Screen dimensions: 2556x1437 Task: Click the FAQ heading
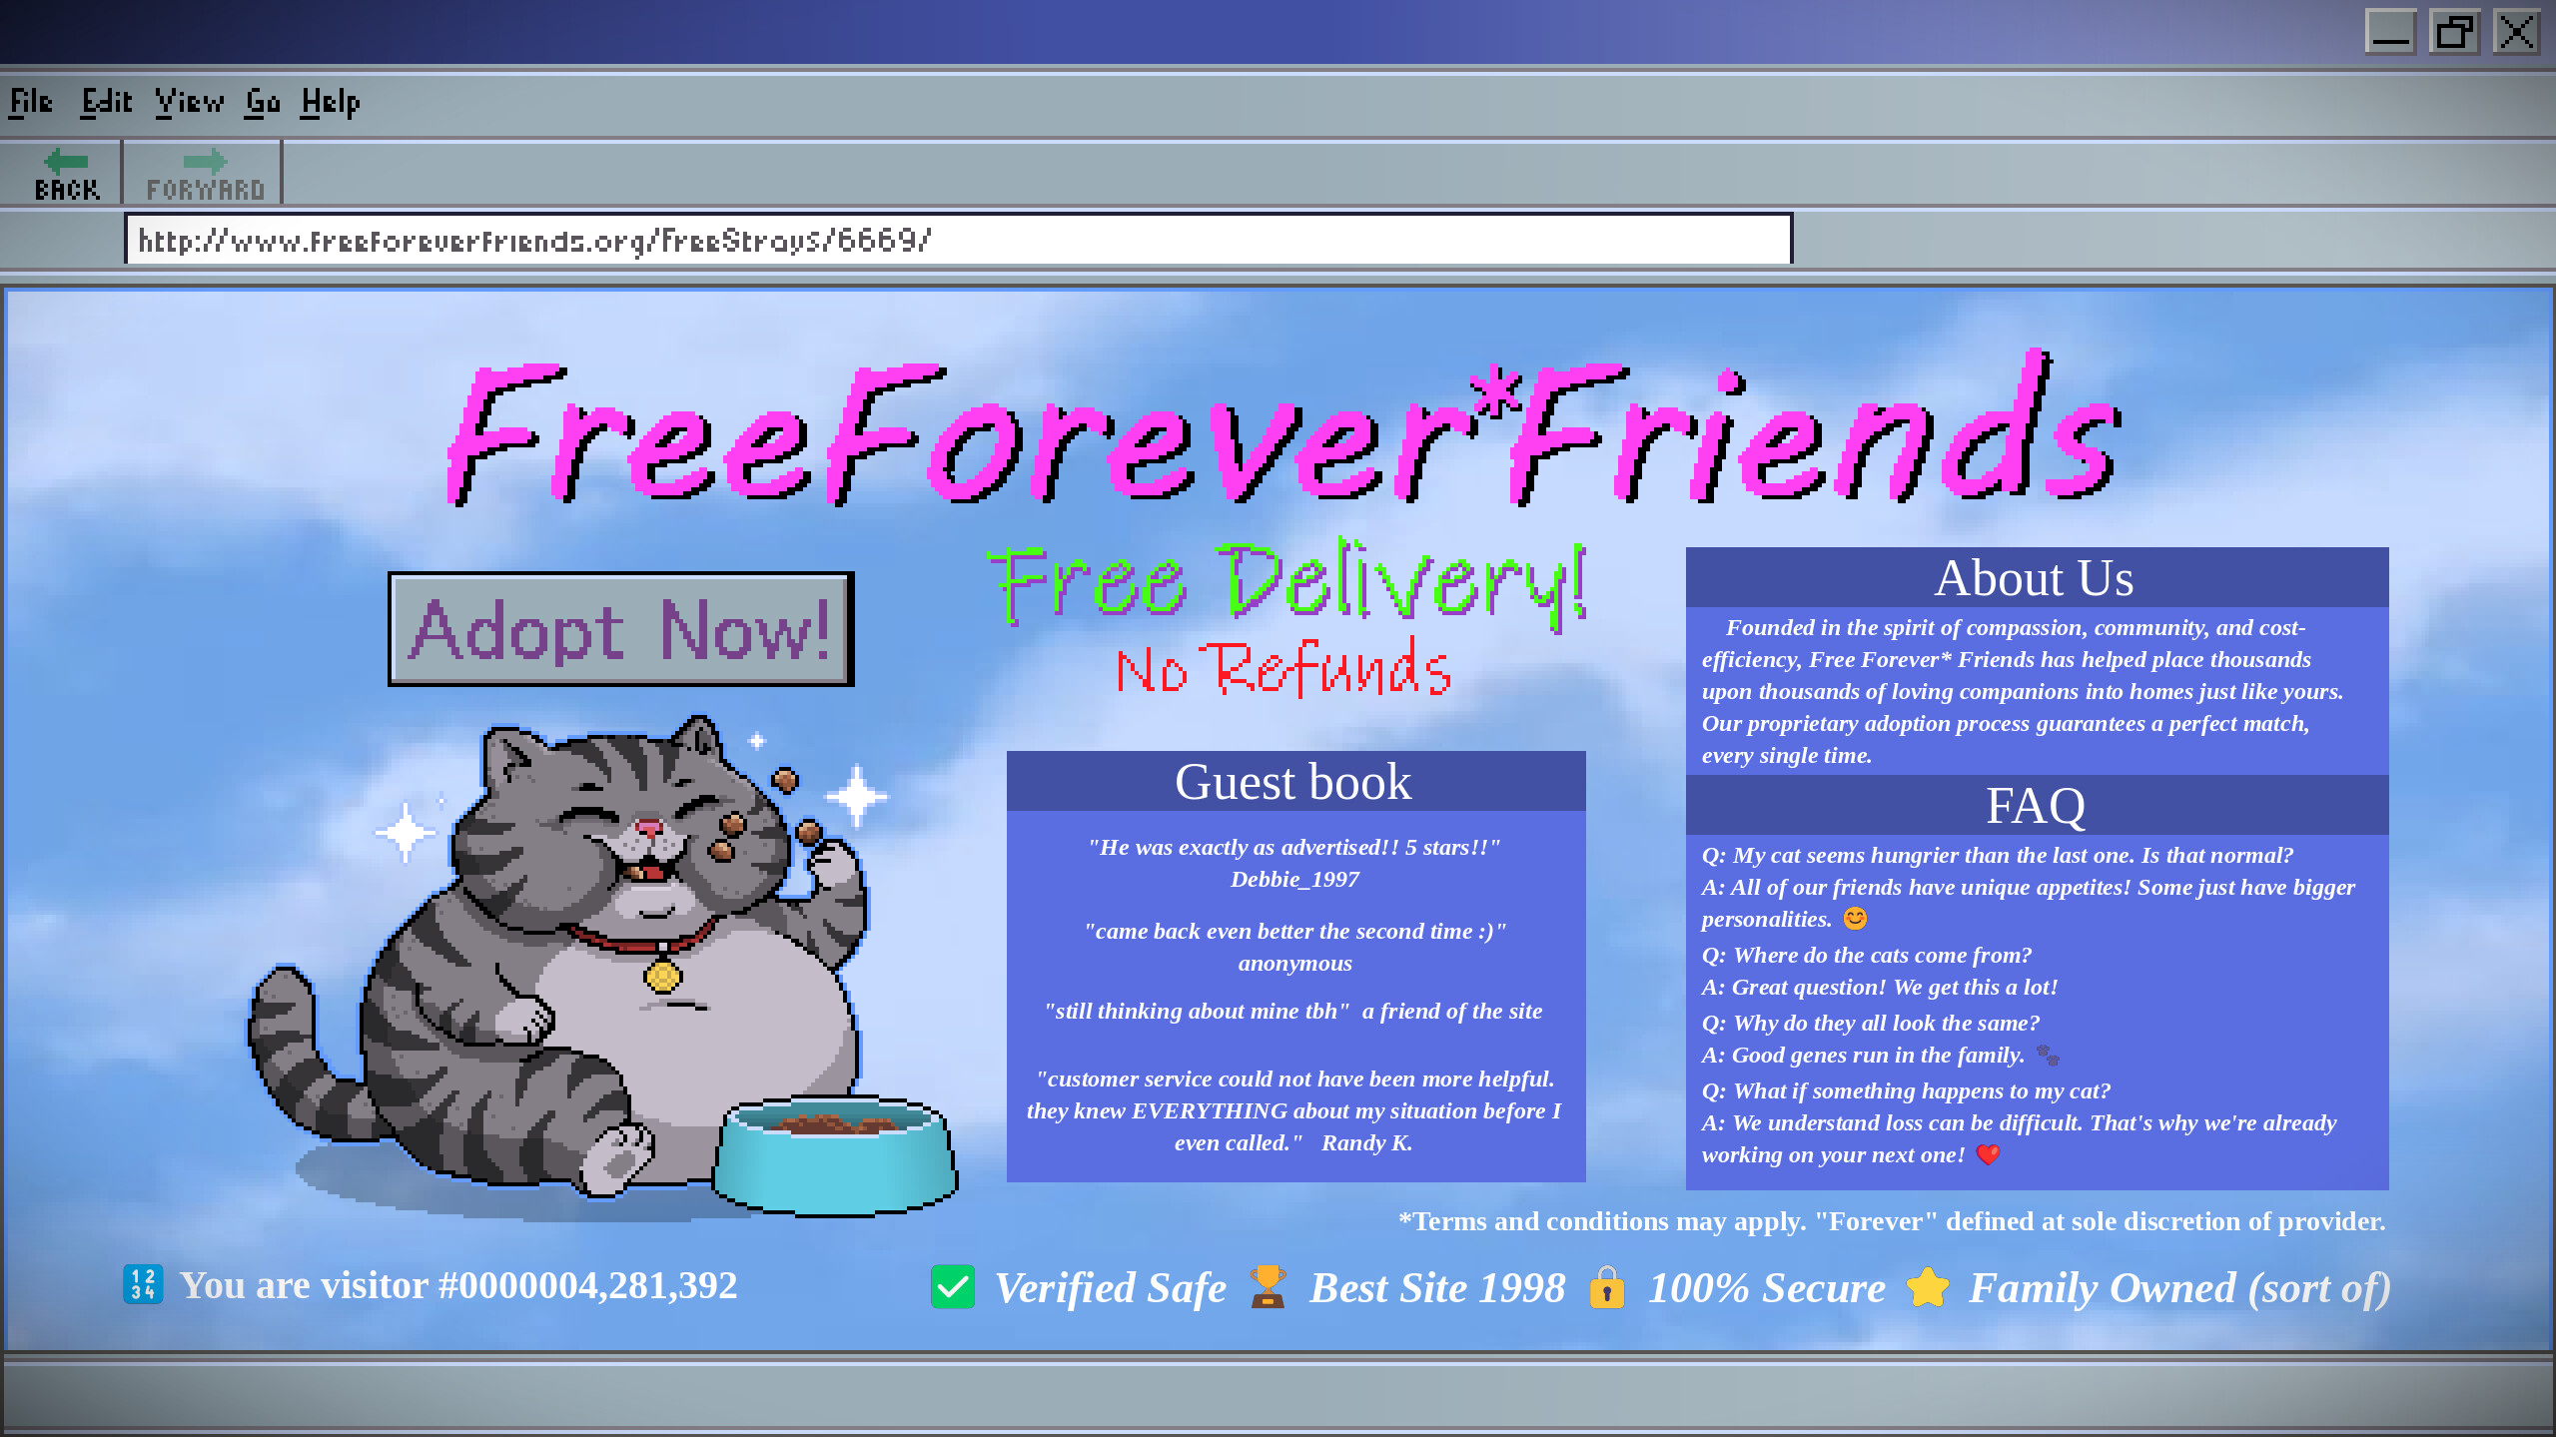click(x=2036, y=805)
